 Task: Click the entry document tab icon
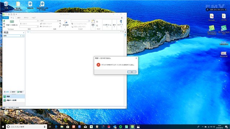tap(28, 32)
